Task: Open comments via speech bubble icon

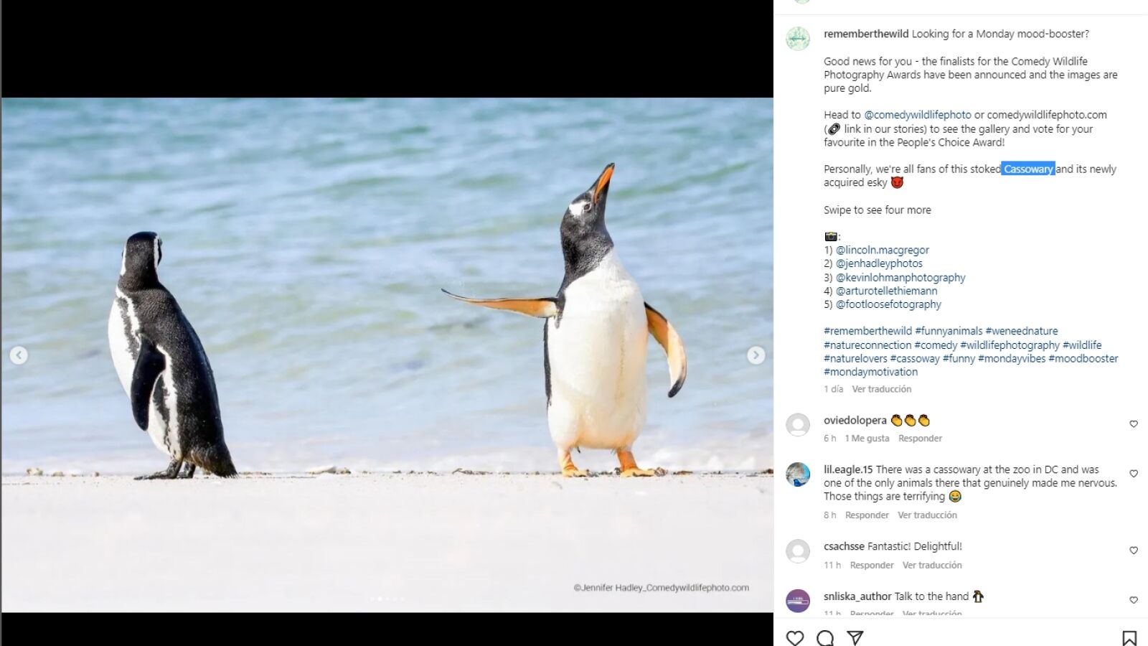Action: [825, 637]
